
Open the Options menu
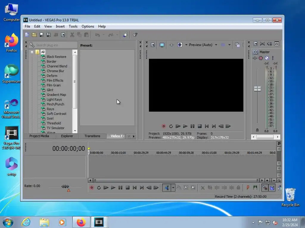88,26
